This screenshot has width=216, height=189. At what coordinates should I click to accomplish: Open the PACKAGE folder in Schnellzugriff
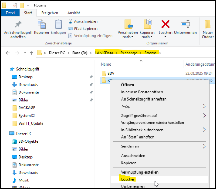[x=27, y=108]
